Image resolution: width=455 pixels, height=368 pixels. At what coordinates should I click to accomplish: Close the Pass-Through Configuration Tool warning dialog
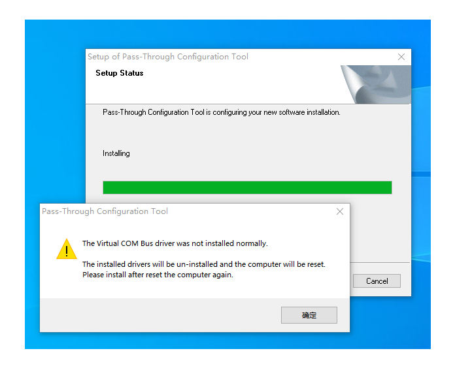[340, 211]
